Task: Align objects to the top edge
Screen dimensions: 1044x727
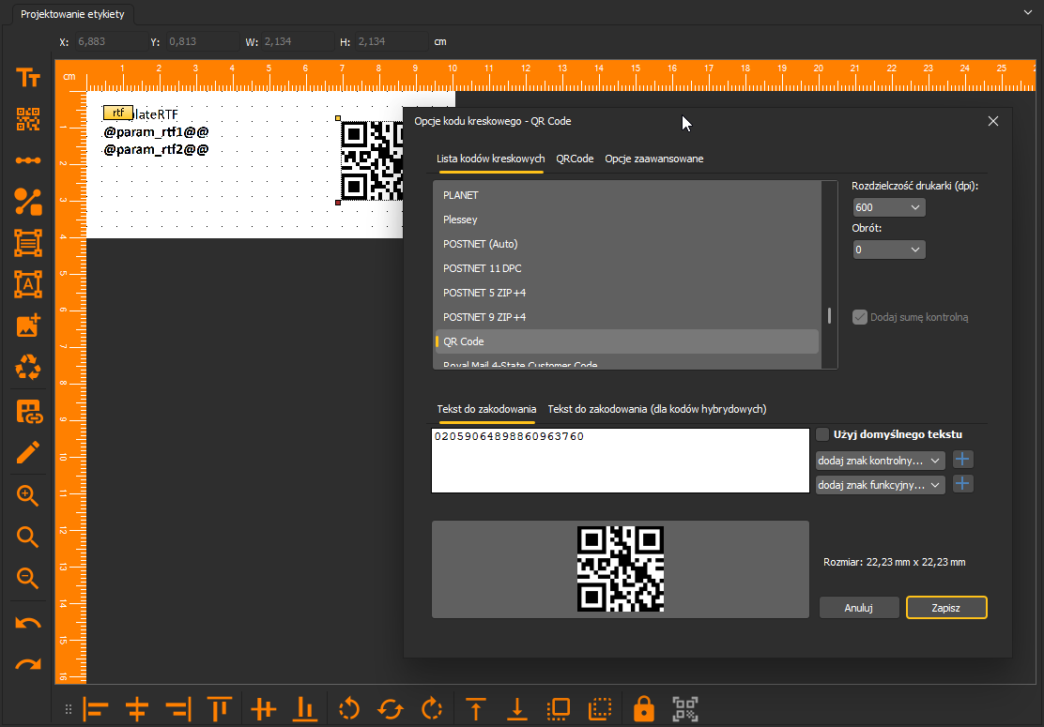Action: click(219, 709)
